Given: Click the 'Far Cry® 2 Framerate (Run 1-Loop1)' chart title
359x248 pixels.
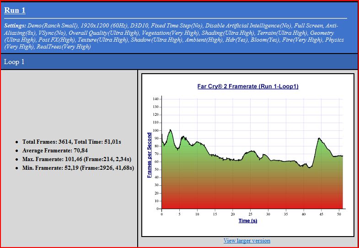Looking at the screenshot, I should pos(248,86).
